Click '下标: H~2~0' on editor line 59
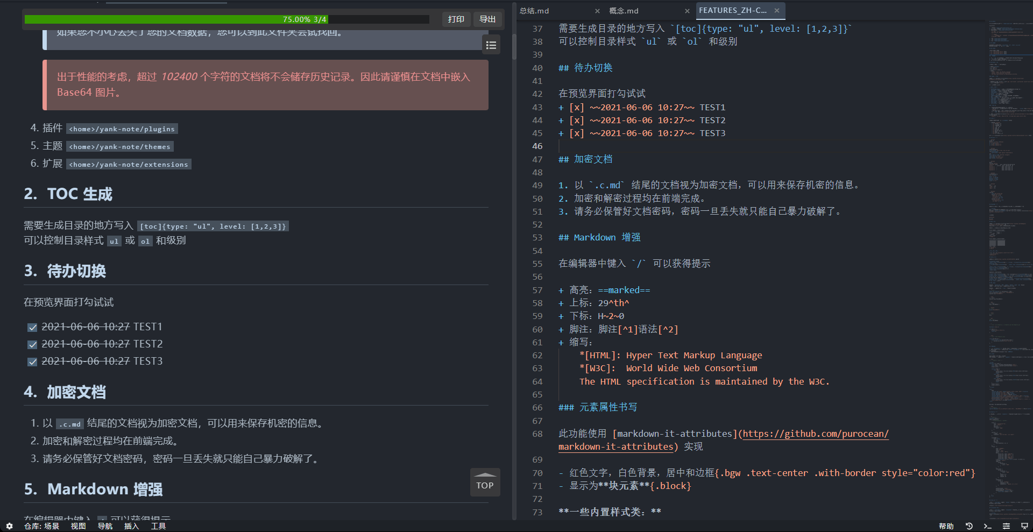This screenshot has width=1033, height=532. [x=597, y=316]
